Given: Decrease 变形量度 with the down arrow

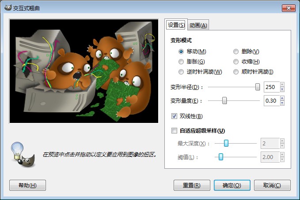Looking at the screenshot, I should pyautogui.click(x=282, y=103).
